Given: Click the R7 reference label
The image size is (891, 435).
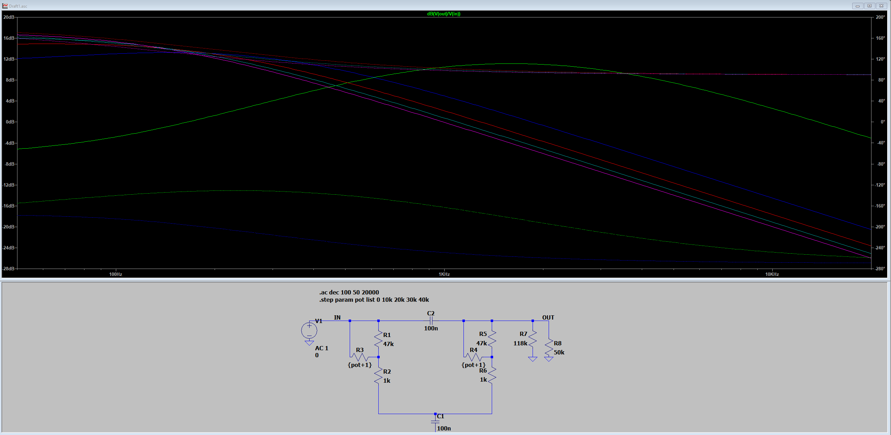Looking at the screenshot, I should click(523, 334).
